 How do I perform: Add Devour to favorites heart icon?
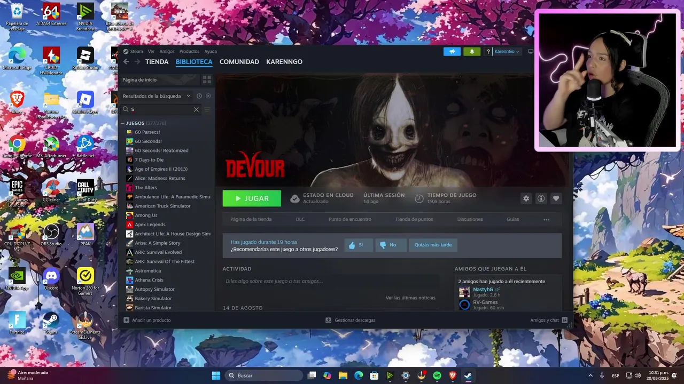(x=556, y=198)
